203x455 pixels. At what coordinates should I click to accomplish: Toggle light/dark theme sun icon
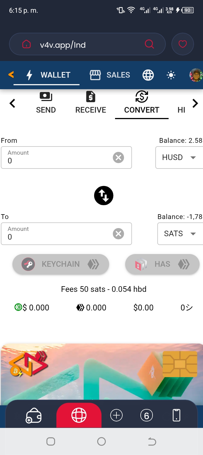pyautogui.click(x=171, y=75)
